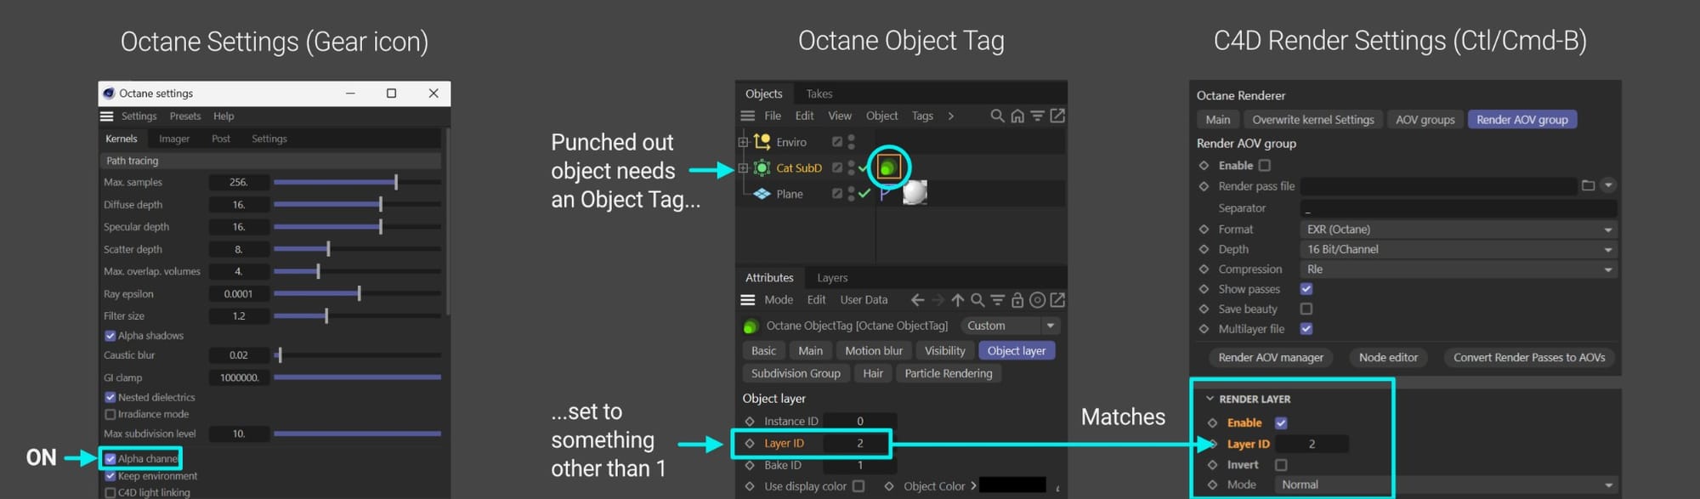Select the Plane material tag sphere

pyautogui.click(x=915, y=193)
